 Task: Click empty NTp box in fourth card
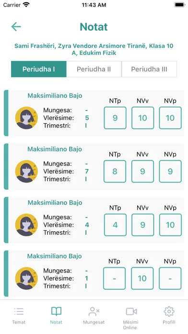tap(114, 278)
